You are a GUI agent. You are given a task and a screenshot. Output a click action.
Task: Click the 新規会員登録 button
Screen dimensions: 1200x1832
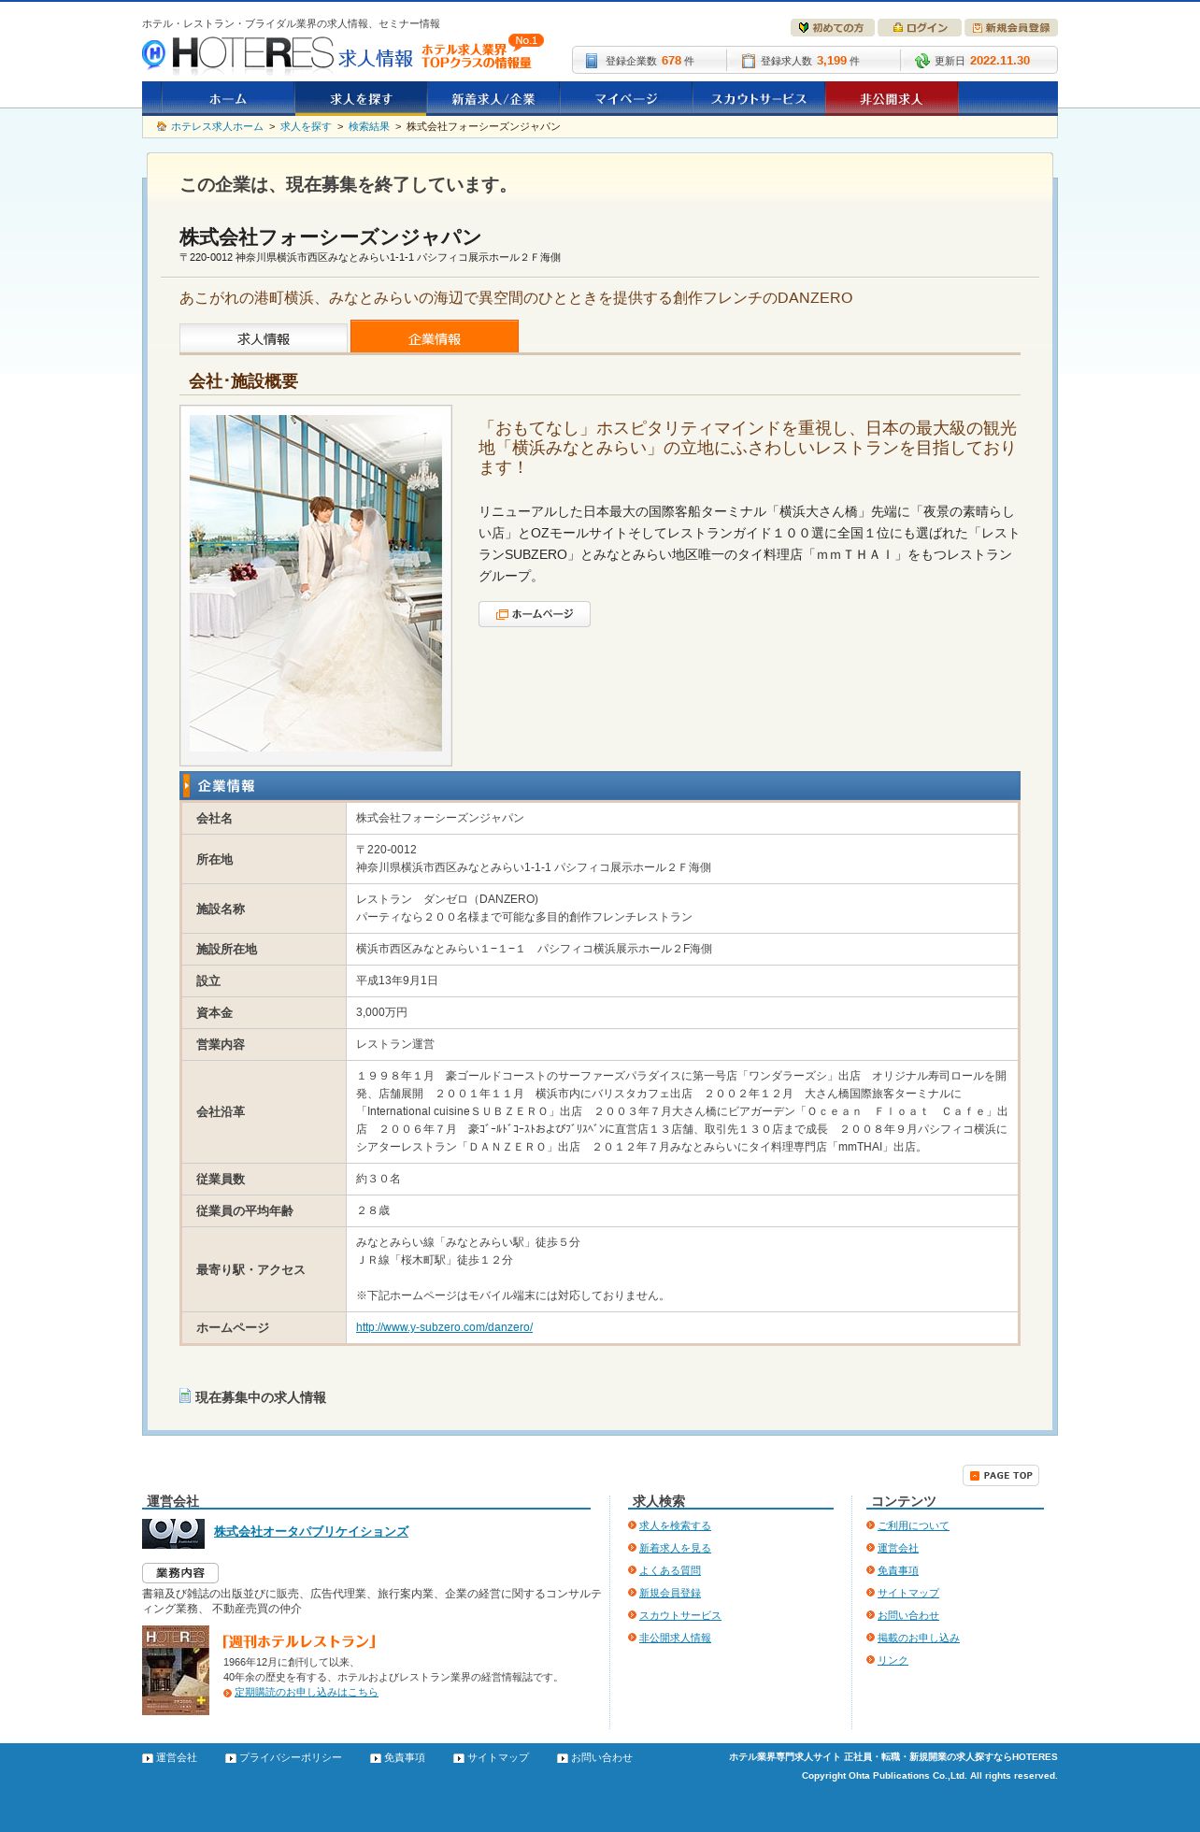coord(1011,28)
